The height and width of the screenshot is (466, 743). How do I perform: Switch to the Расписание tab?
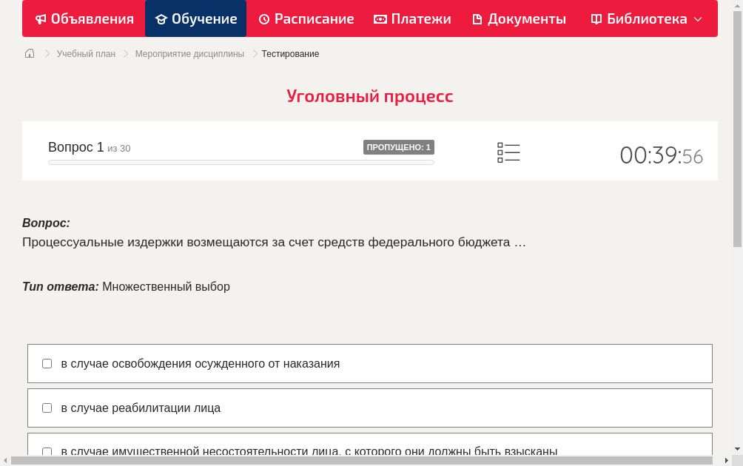(x=306, y=18)
